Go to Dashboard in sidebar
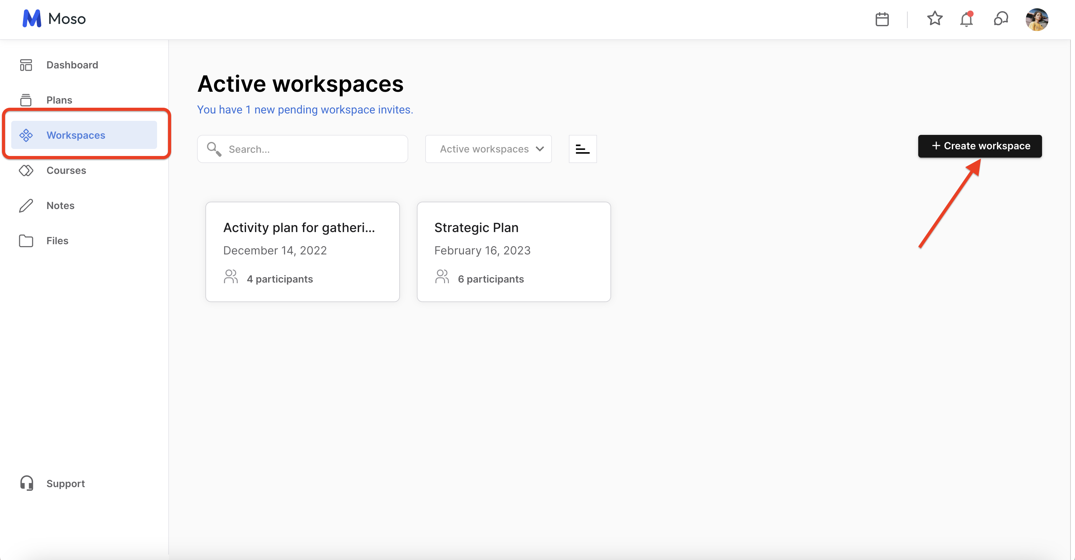Image resolution: width=1075 pixels, height=560 pixels. (72, 65)
